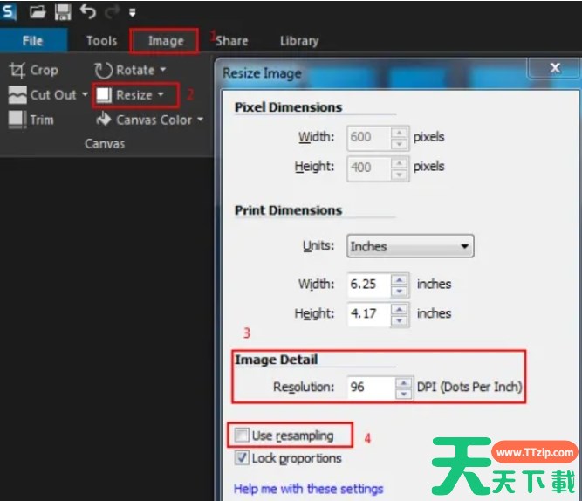The height and width of the screenshot is (501, 582).
Task: Open file with the folder icon
Action: [x=38, y=12]
